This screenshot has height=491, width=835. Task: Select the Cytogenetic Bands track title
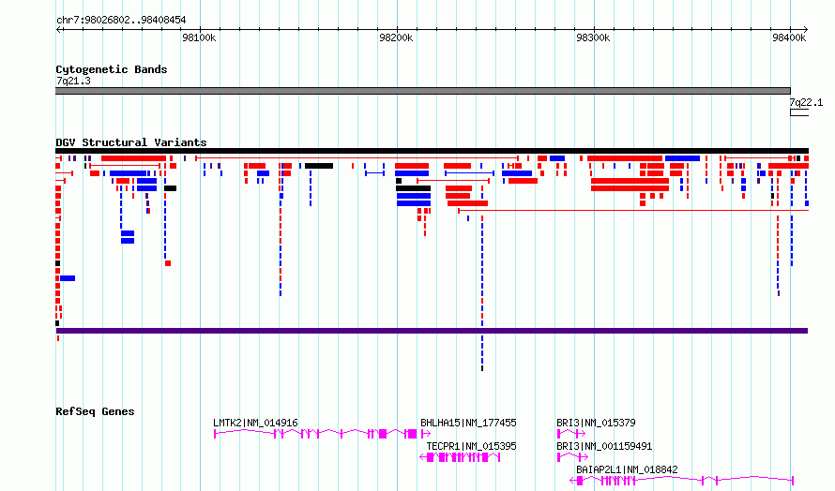point(112,69)
